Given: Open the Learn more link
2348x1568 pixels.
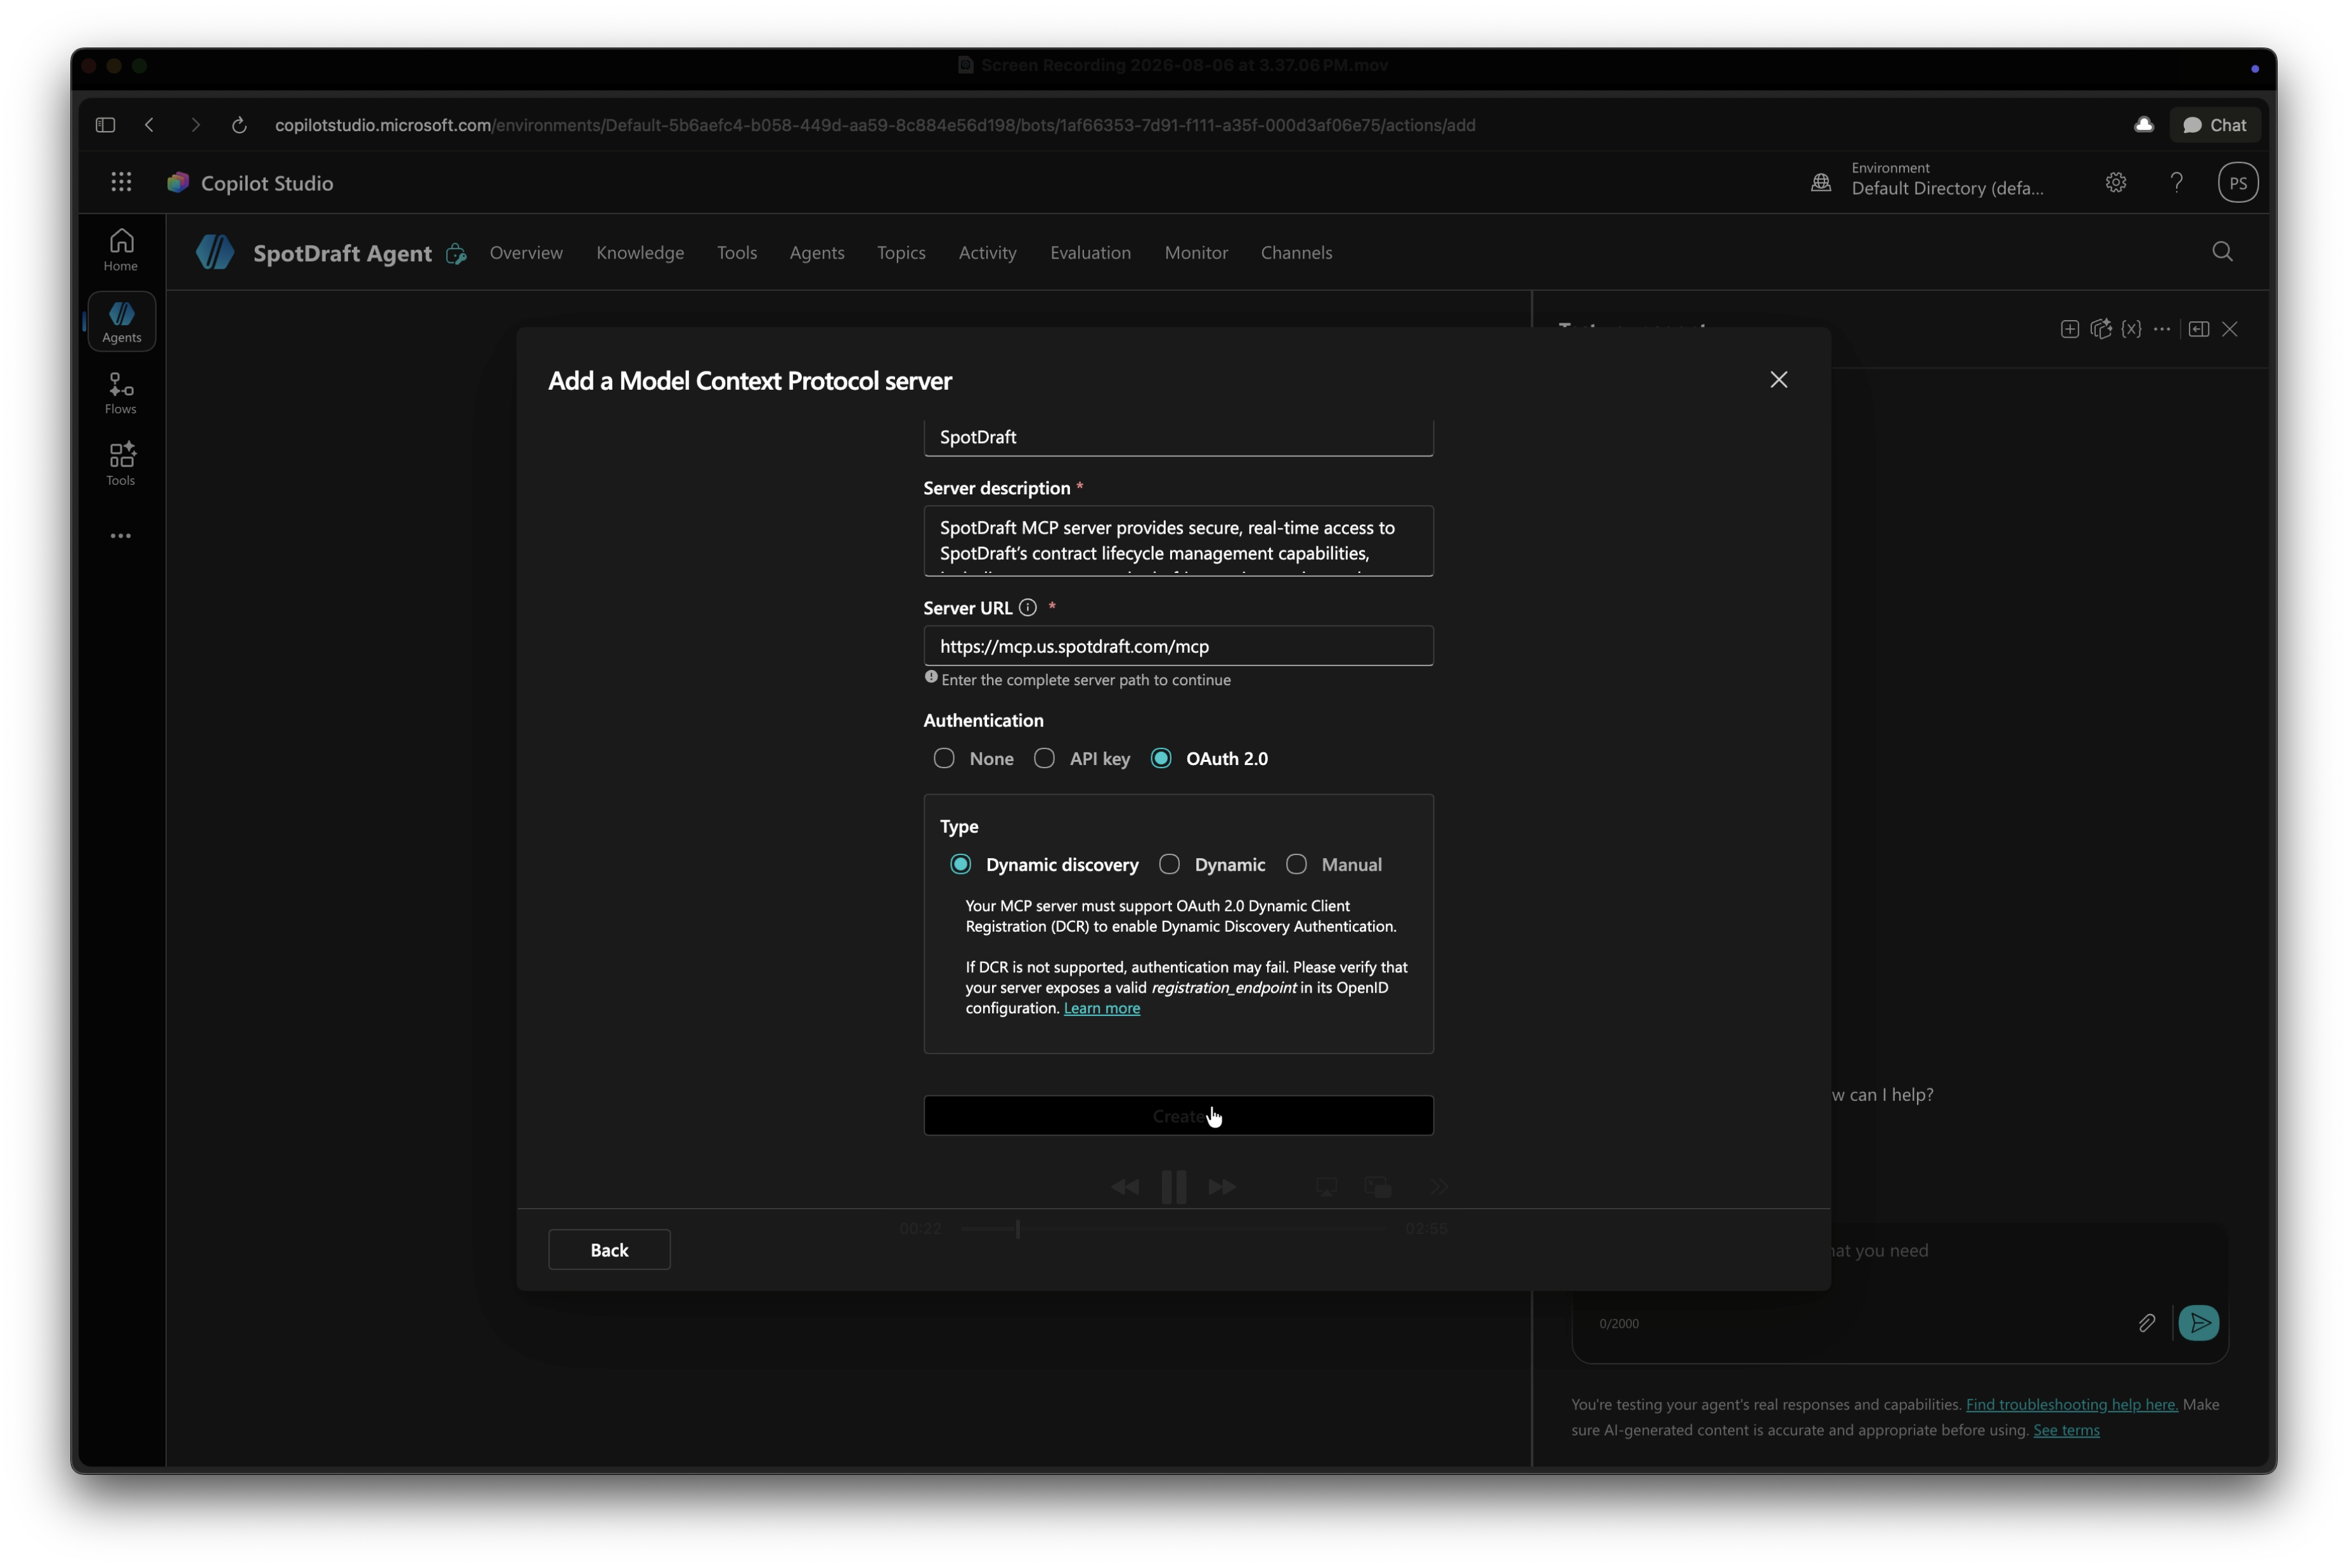Looking at the screenshot, I should coord(1101,1008).
